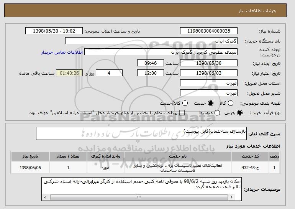Toggle the Islamic treasury bonds payment checkbox

(x=182, y=113)
